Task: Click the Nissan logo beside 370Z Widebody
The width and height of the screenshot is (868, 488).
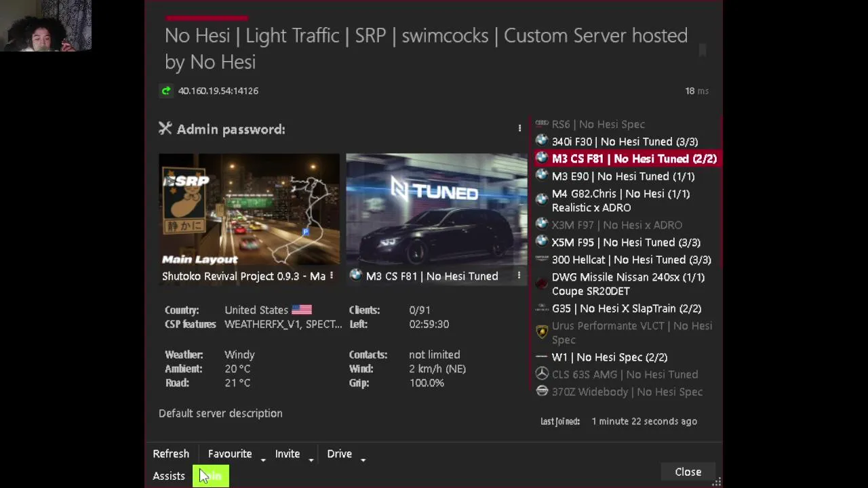Action: point(541,391)
